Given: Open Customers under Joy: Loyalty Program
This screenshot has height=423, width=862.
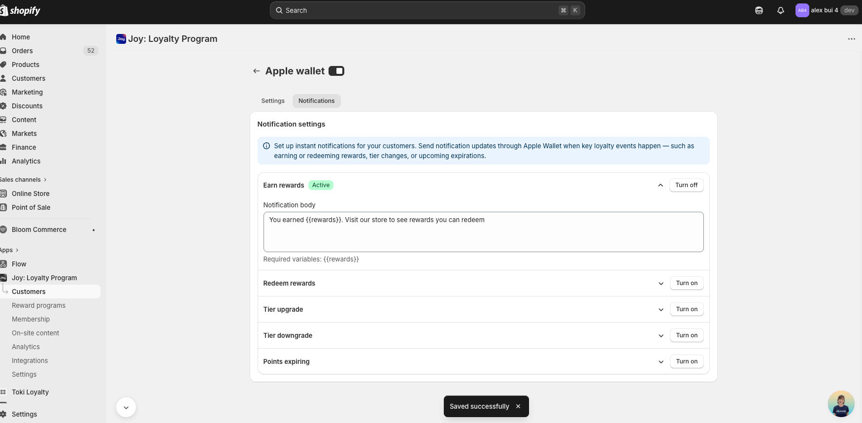Looking at the screenshot, I should [x=29, y=292].
